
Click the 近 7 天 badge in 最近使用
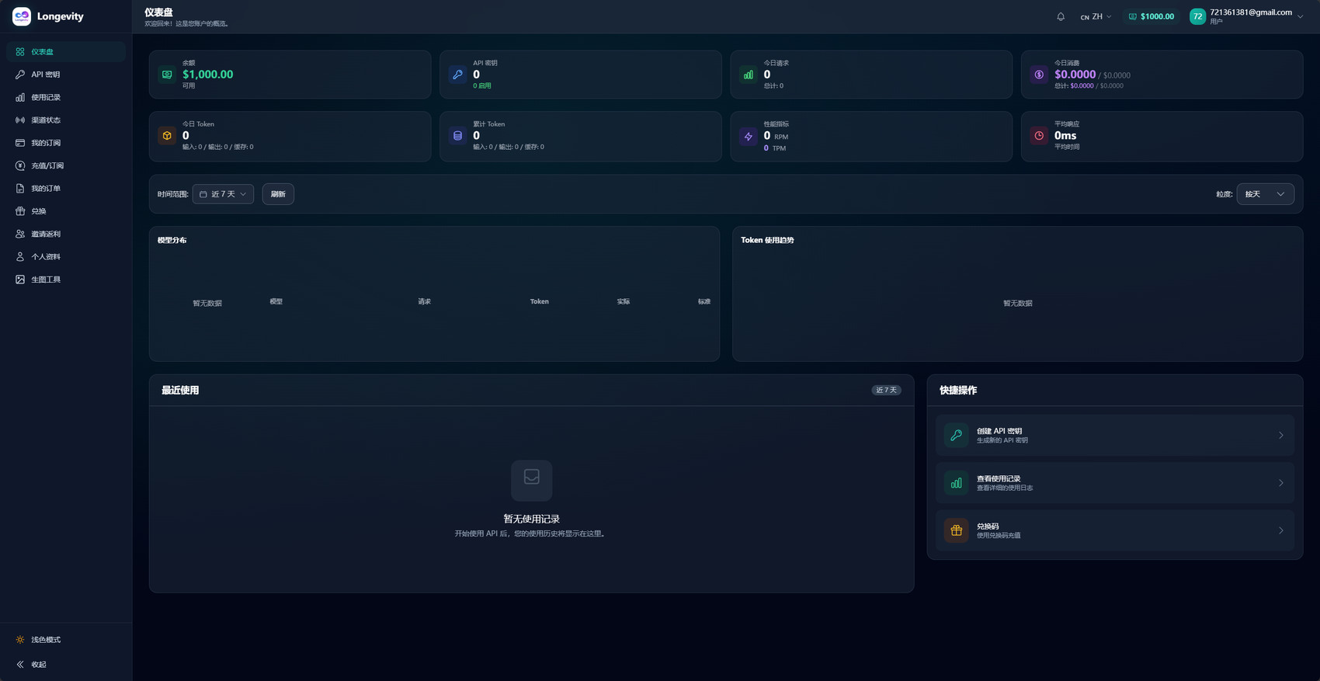(886, 391)
